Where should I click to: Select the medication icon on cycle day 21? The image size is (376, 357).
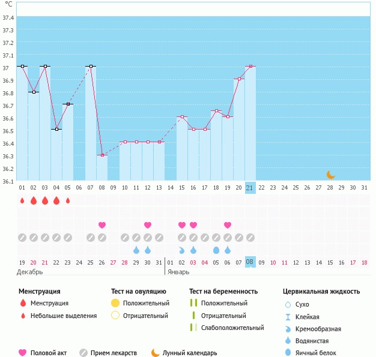tap(250, 237)
